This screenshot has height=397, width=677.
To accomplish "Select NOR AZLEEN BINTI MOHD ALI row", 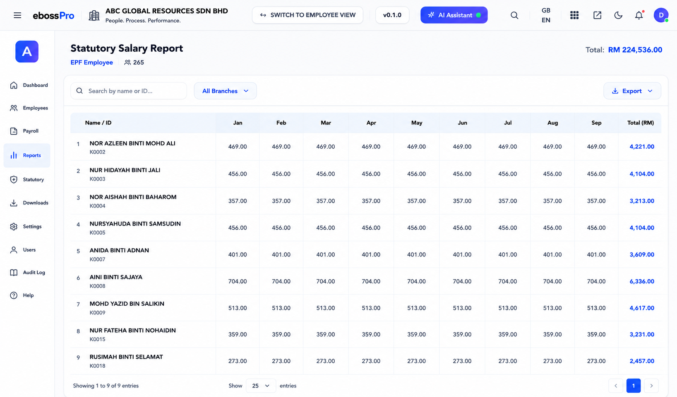I will click(366, 147).
